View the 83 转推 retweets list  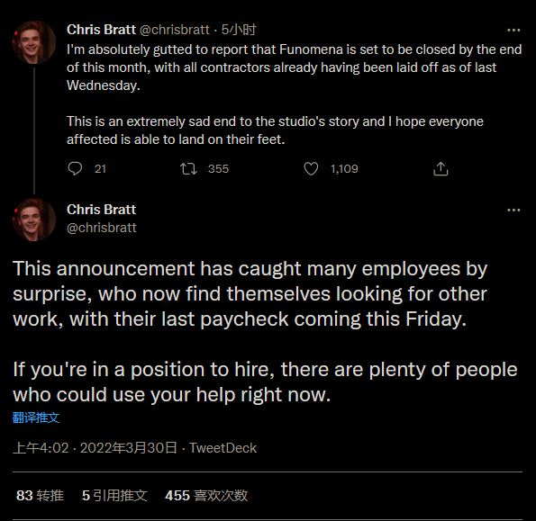pos(40,496)
